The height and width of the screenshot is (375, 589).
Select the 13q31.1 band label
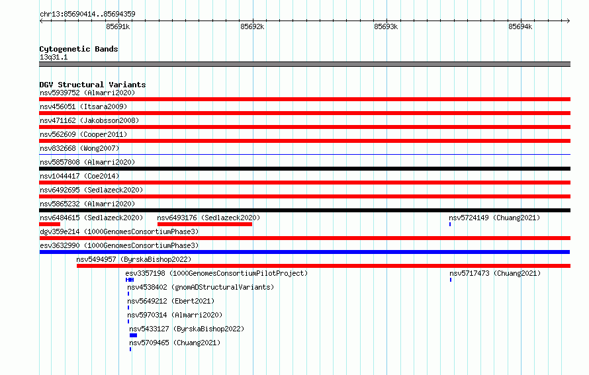click(54, 57)
